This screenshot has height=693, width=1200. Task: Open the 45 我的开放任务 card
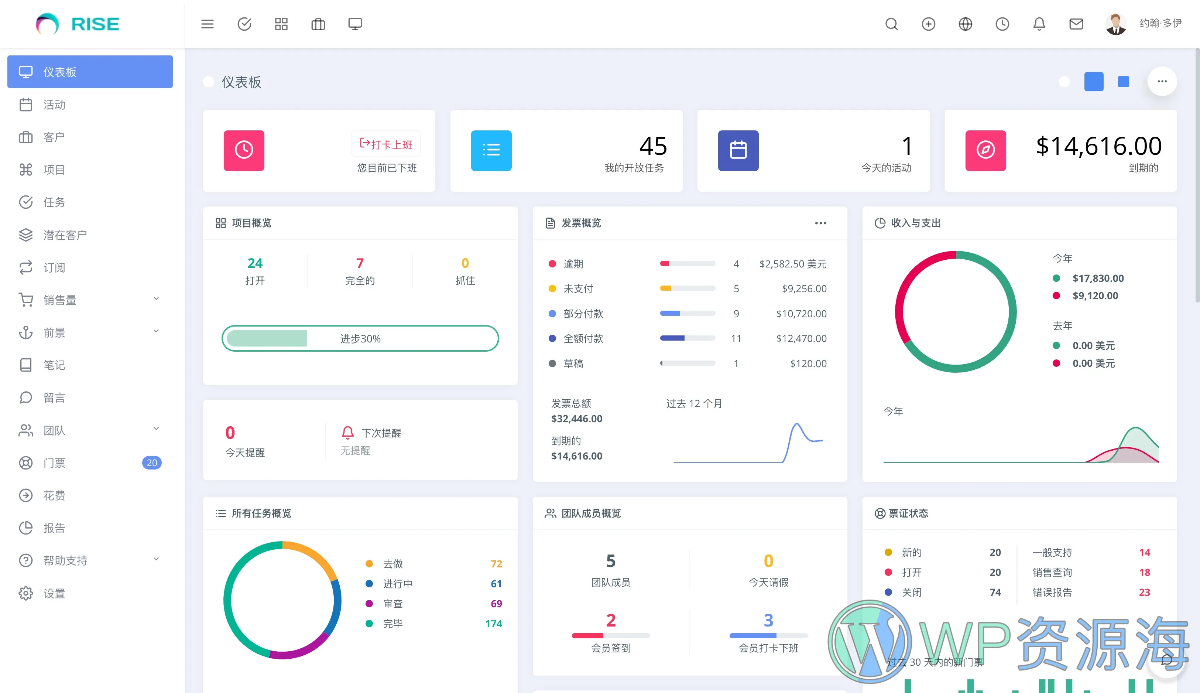[566, 151]
